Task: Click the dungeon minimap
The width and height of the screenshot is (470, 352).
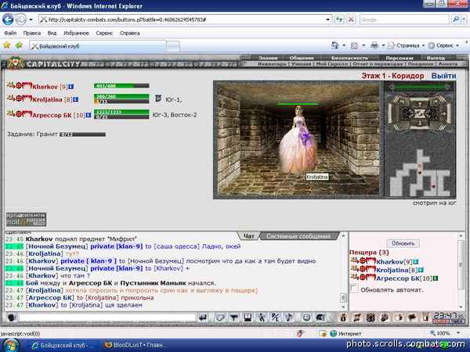Action: click(x=420, y=172)
